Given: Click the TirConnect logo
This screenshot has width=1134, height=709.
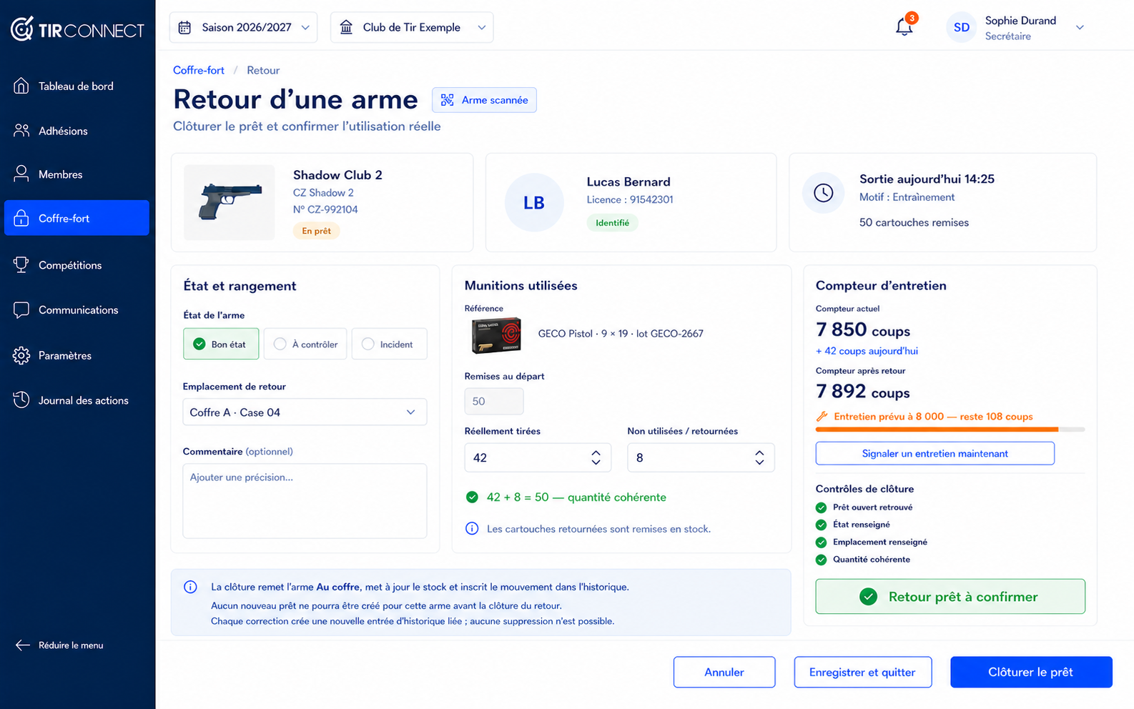Looking at the screenshot, I should pyautogui.click(x=77, y=29).
